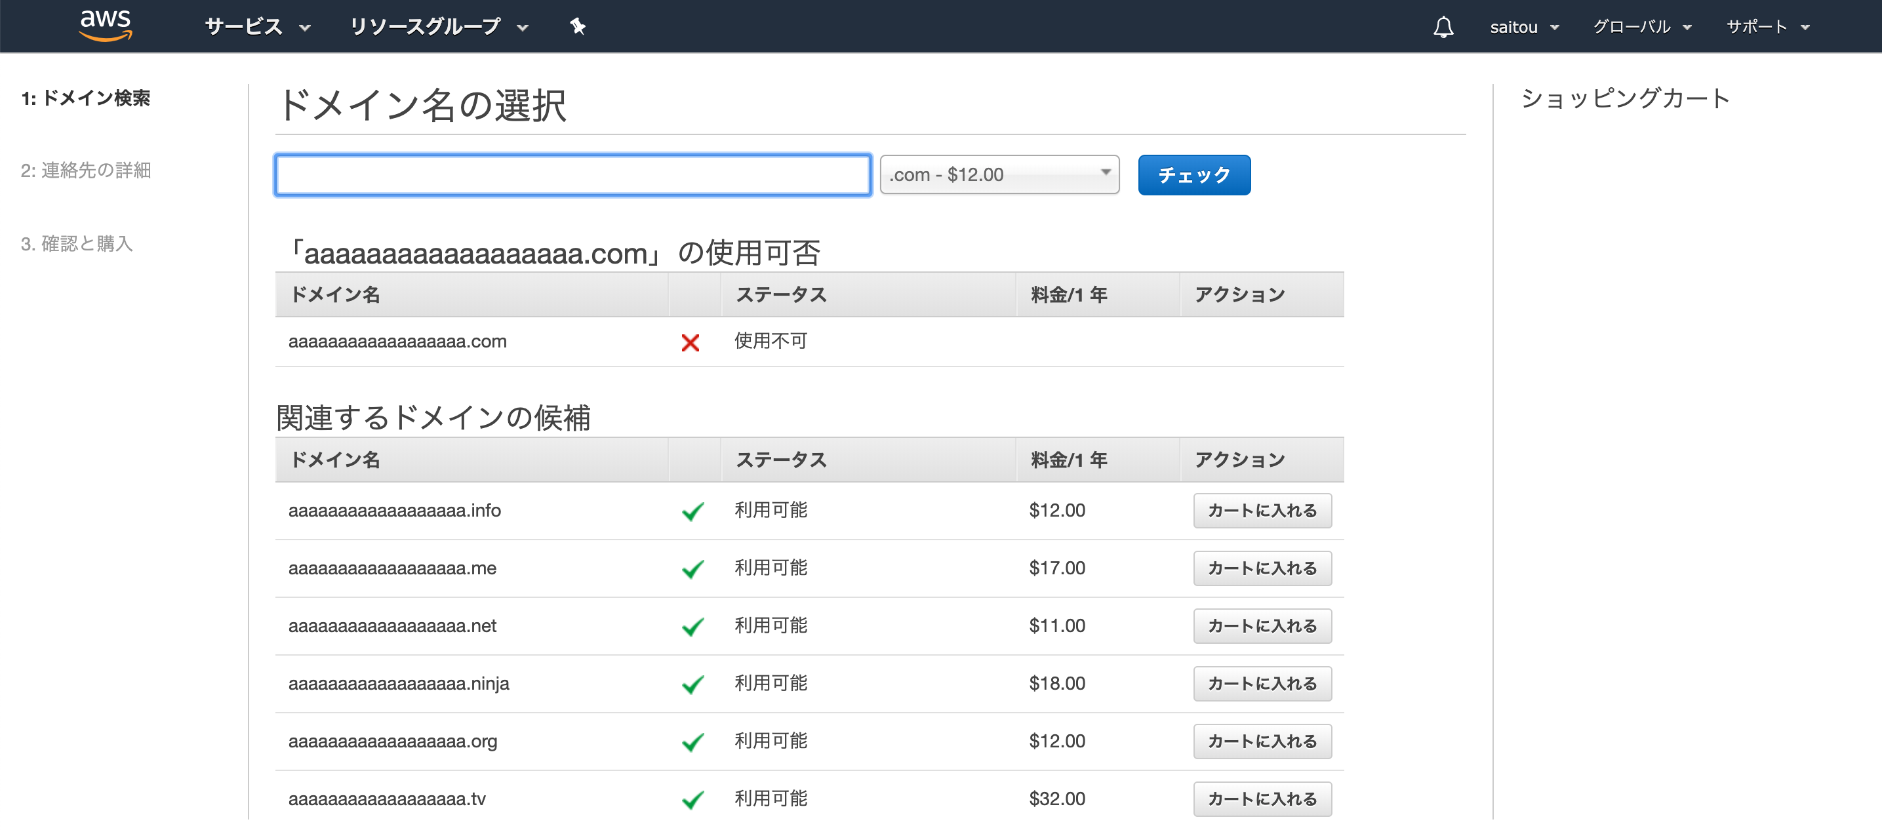Click inside the domain search input field
Viewport: 1882px width, 830px height.
pos(572,174)
